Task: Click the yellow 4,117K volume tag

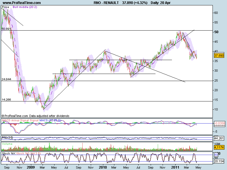Action: pos(219,147)
